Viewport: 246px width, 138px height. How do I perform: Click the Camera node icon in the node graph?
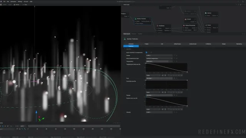[x=206, y=13]
